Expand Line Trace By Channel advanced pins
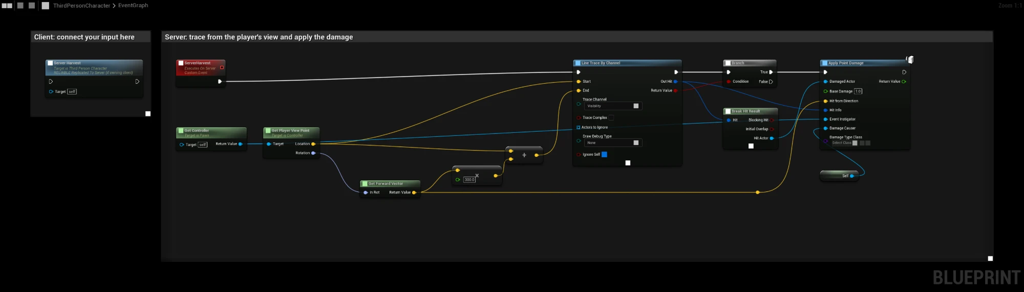The height and width of the screenshot is (292, 1024). tap(628, 163)
